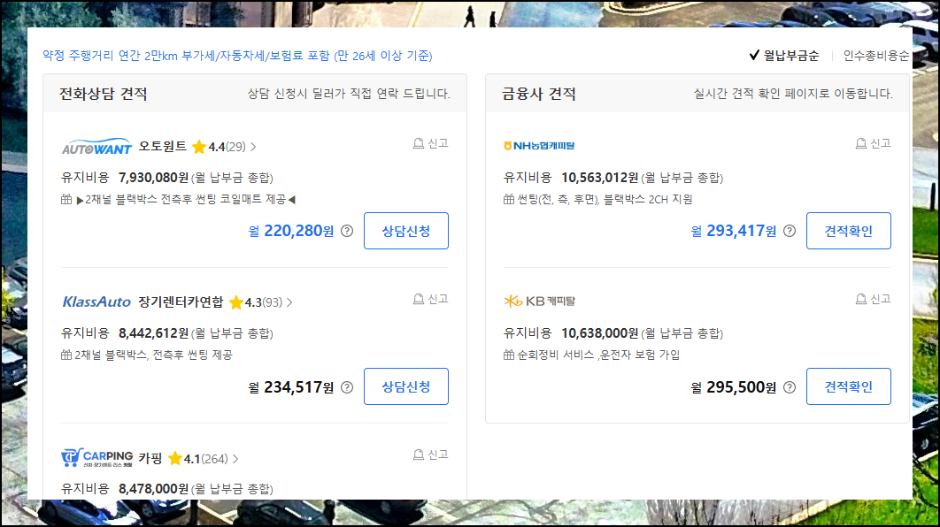Click the star rating icon for 오토원트

click(199, 147)
